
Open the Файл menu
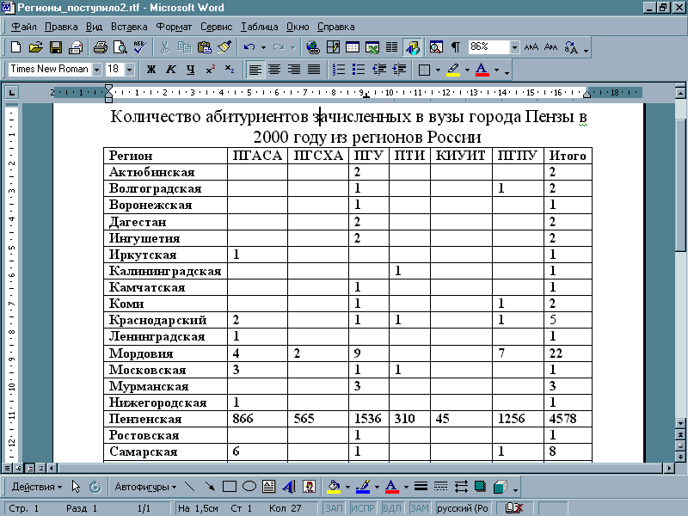(24, 27)
